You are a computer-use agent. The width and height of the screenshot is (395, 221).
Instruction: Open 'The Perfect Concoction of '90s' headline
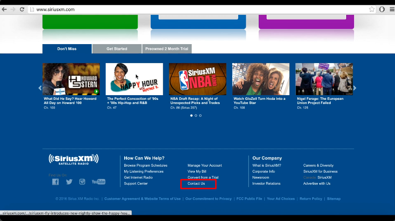133,101
